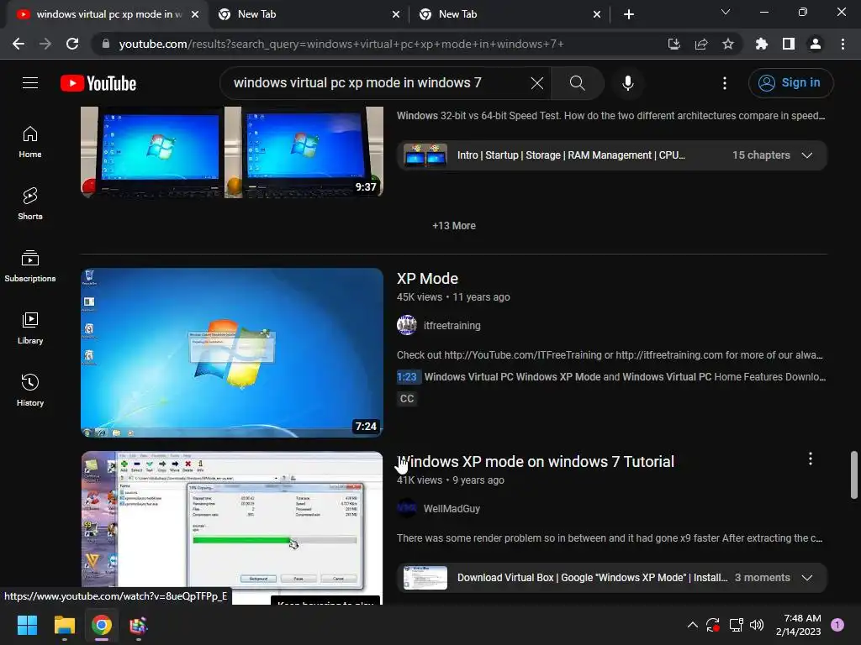
Task: Click the WellMadGuy channel avatar
Action: (x=406, y=508)
